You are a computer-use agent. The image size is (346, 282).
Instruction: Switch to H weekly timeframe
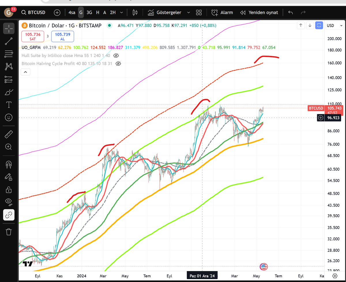click(98, 13)
